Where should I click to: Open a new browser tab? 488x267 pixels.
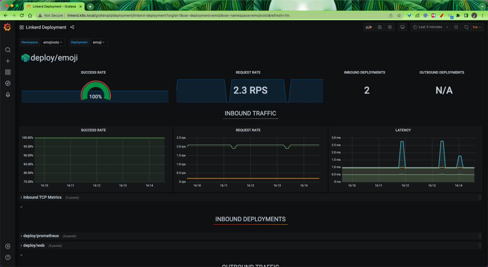pyautogui.click(x=90, y=6)
